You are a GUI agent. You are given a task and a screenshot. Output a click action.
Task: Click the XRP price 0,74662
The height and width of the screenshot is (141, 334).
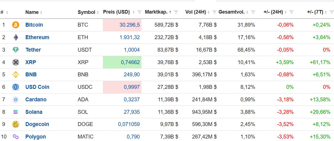(x=130, y=62)
